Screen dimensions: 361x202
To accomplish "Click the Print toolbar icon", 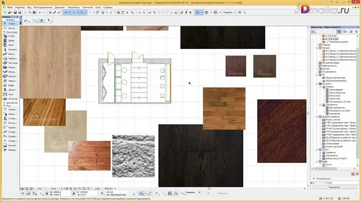I will [x=20, y=12].
